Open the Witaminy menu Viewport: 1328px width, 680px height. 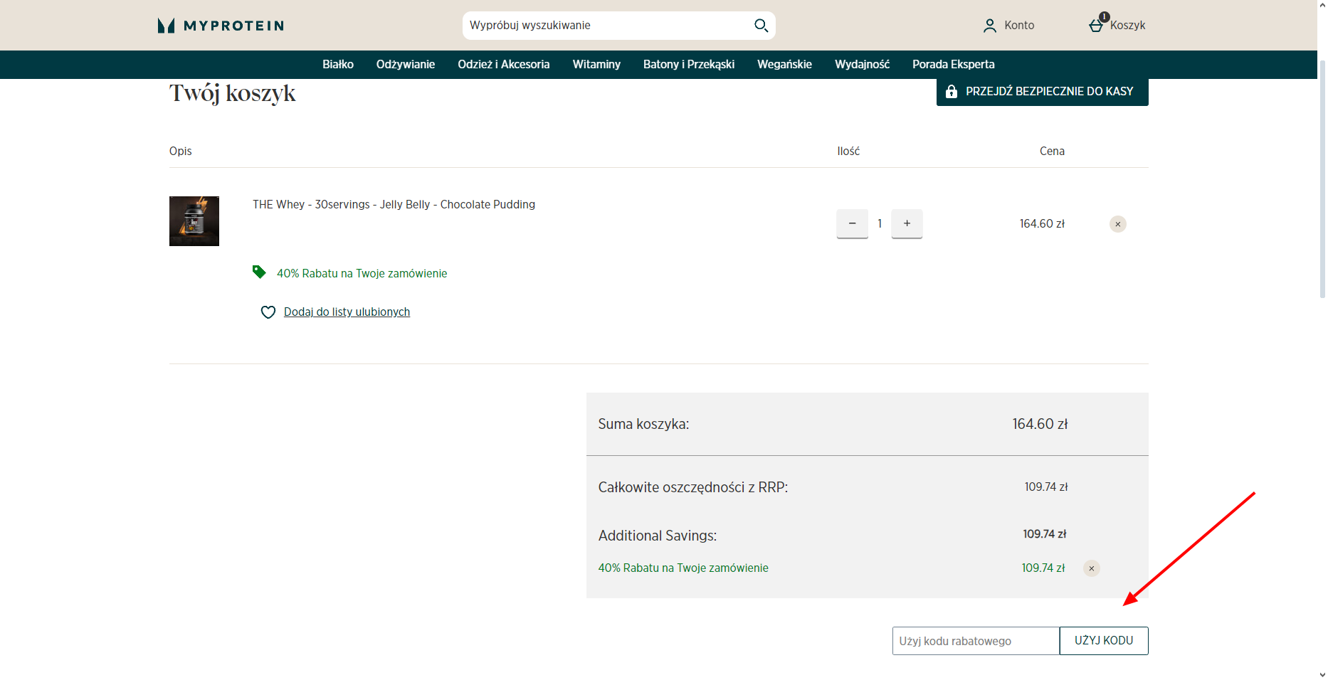point(596,64)
